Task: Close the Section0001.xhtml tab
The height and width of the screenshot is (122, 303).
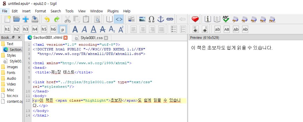Action: click(65, 38)
